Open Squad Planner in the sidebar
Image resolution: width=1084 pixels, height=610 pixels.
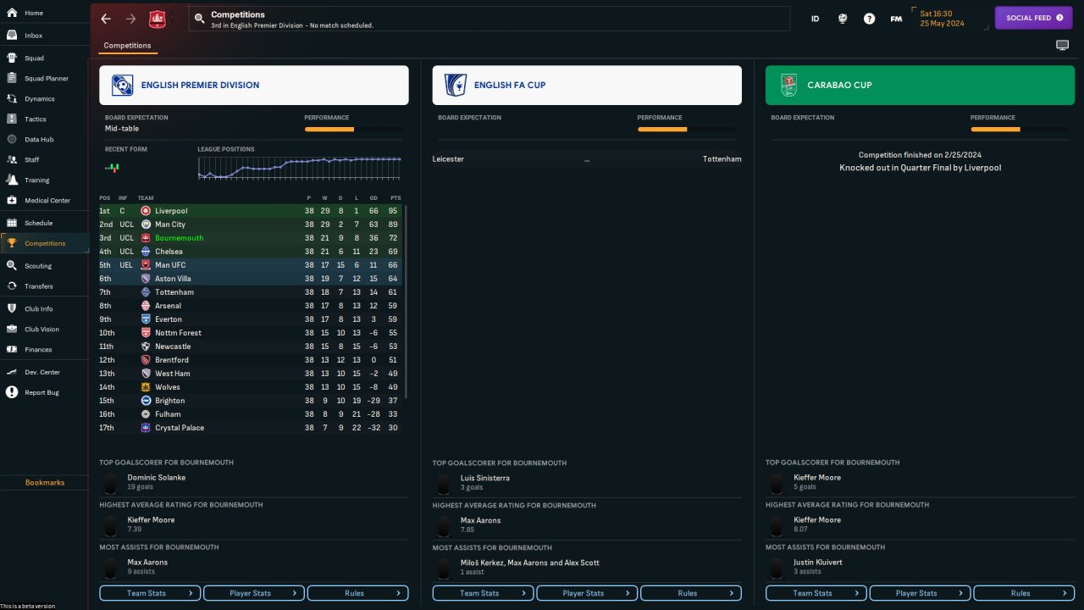(47, 79)
